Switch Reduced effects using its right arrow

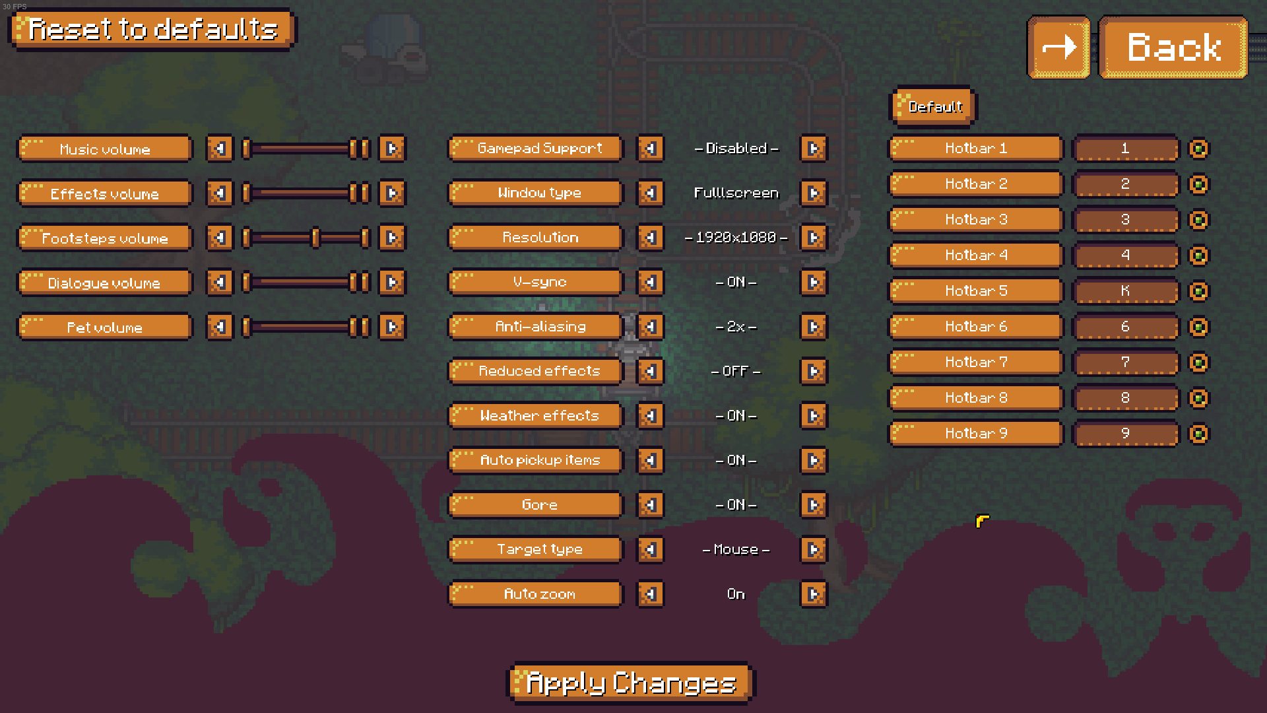point(814,372)
